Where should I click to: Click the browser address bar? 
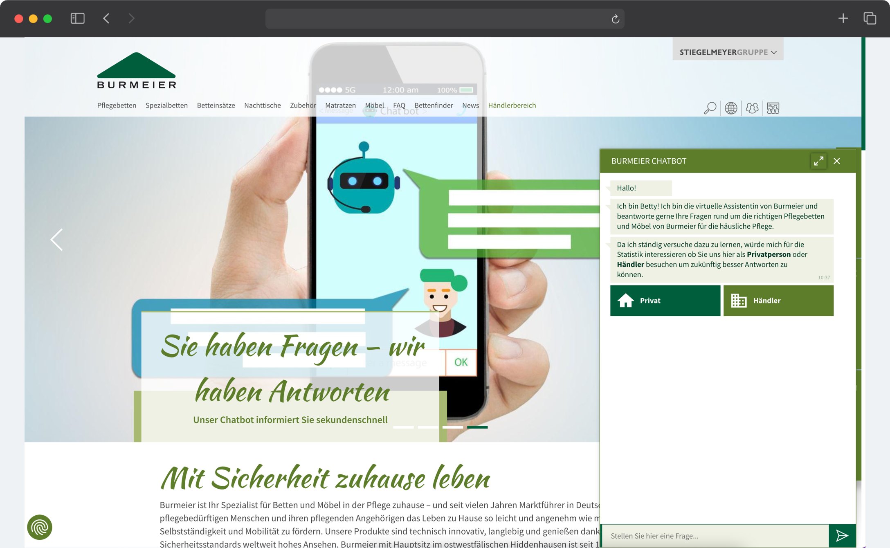pyautogui.click(x=445, y=19)
